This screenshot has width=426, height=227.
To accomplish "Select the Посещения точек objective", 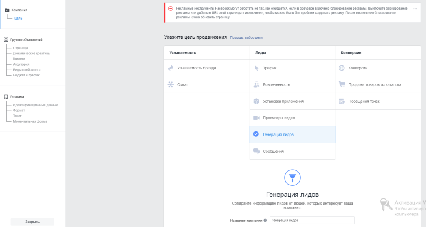I will (x=378, y=101).
